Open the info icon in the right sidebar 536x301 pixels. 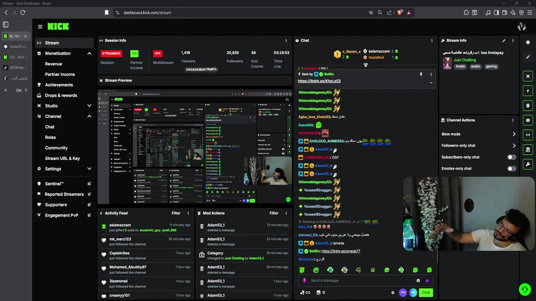[528, 43]
